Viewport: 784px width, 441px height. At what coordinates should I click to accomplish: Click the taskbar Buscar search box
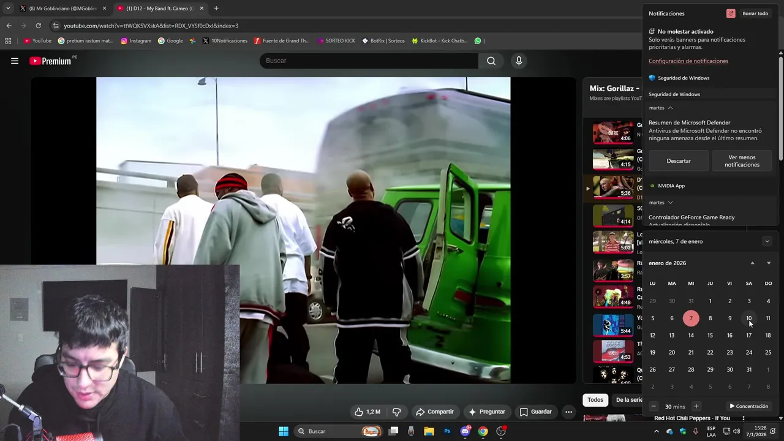tap(339, 431)
